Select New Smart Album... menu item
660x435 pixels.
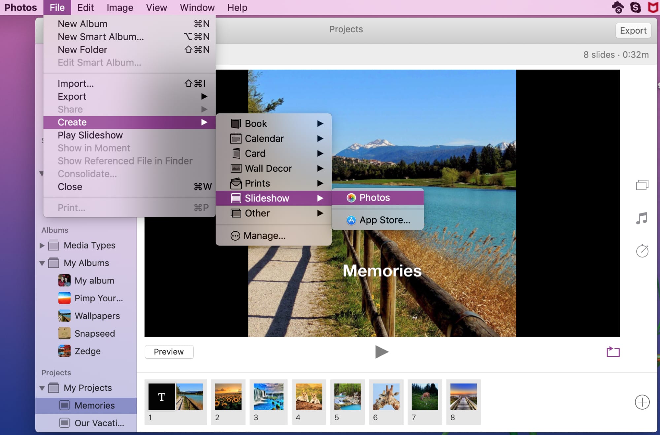pos(130,37)
